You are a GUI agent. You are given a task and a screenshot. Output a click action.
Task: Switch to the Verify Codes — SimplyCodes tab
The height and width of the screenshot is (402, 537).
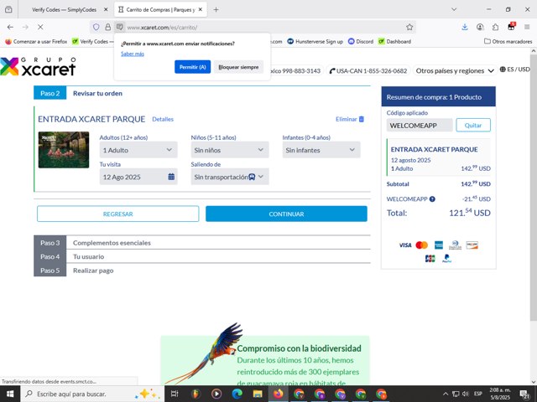pos(65,9)
